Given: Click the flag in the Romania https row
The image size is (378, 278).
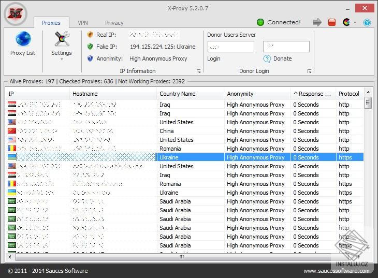Looking at the screenshot, I should click(x=12, y=184).
